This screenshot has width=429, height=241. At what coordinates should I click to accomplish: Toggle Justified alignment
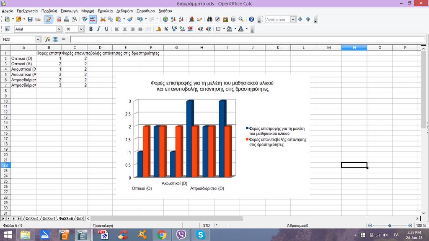tap(140, 29)
